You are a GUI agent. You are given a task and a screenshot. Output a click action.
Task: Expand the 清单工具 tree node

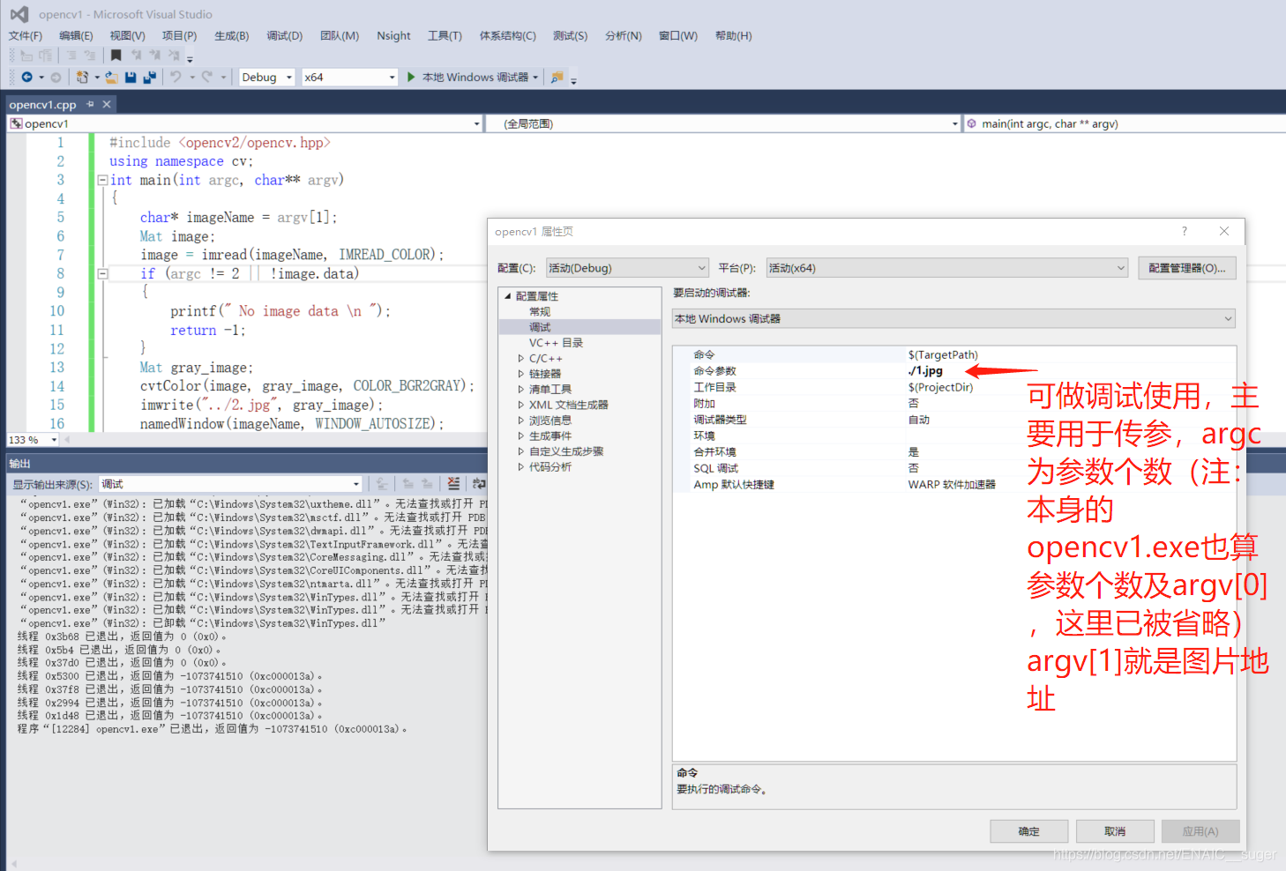tap(520, 389)
